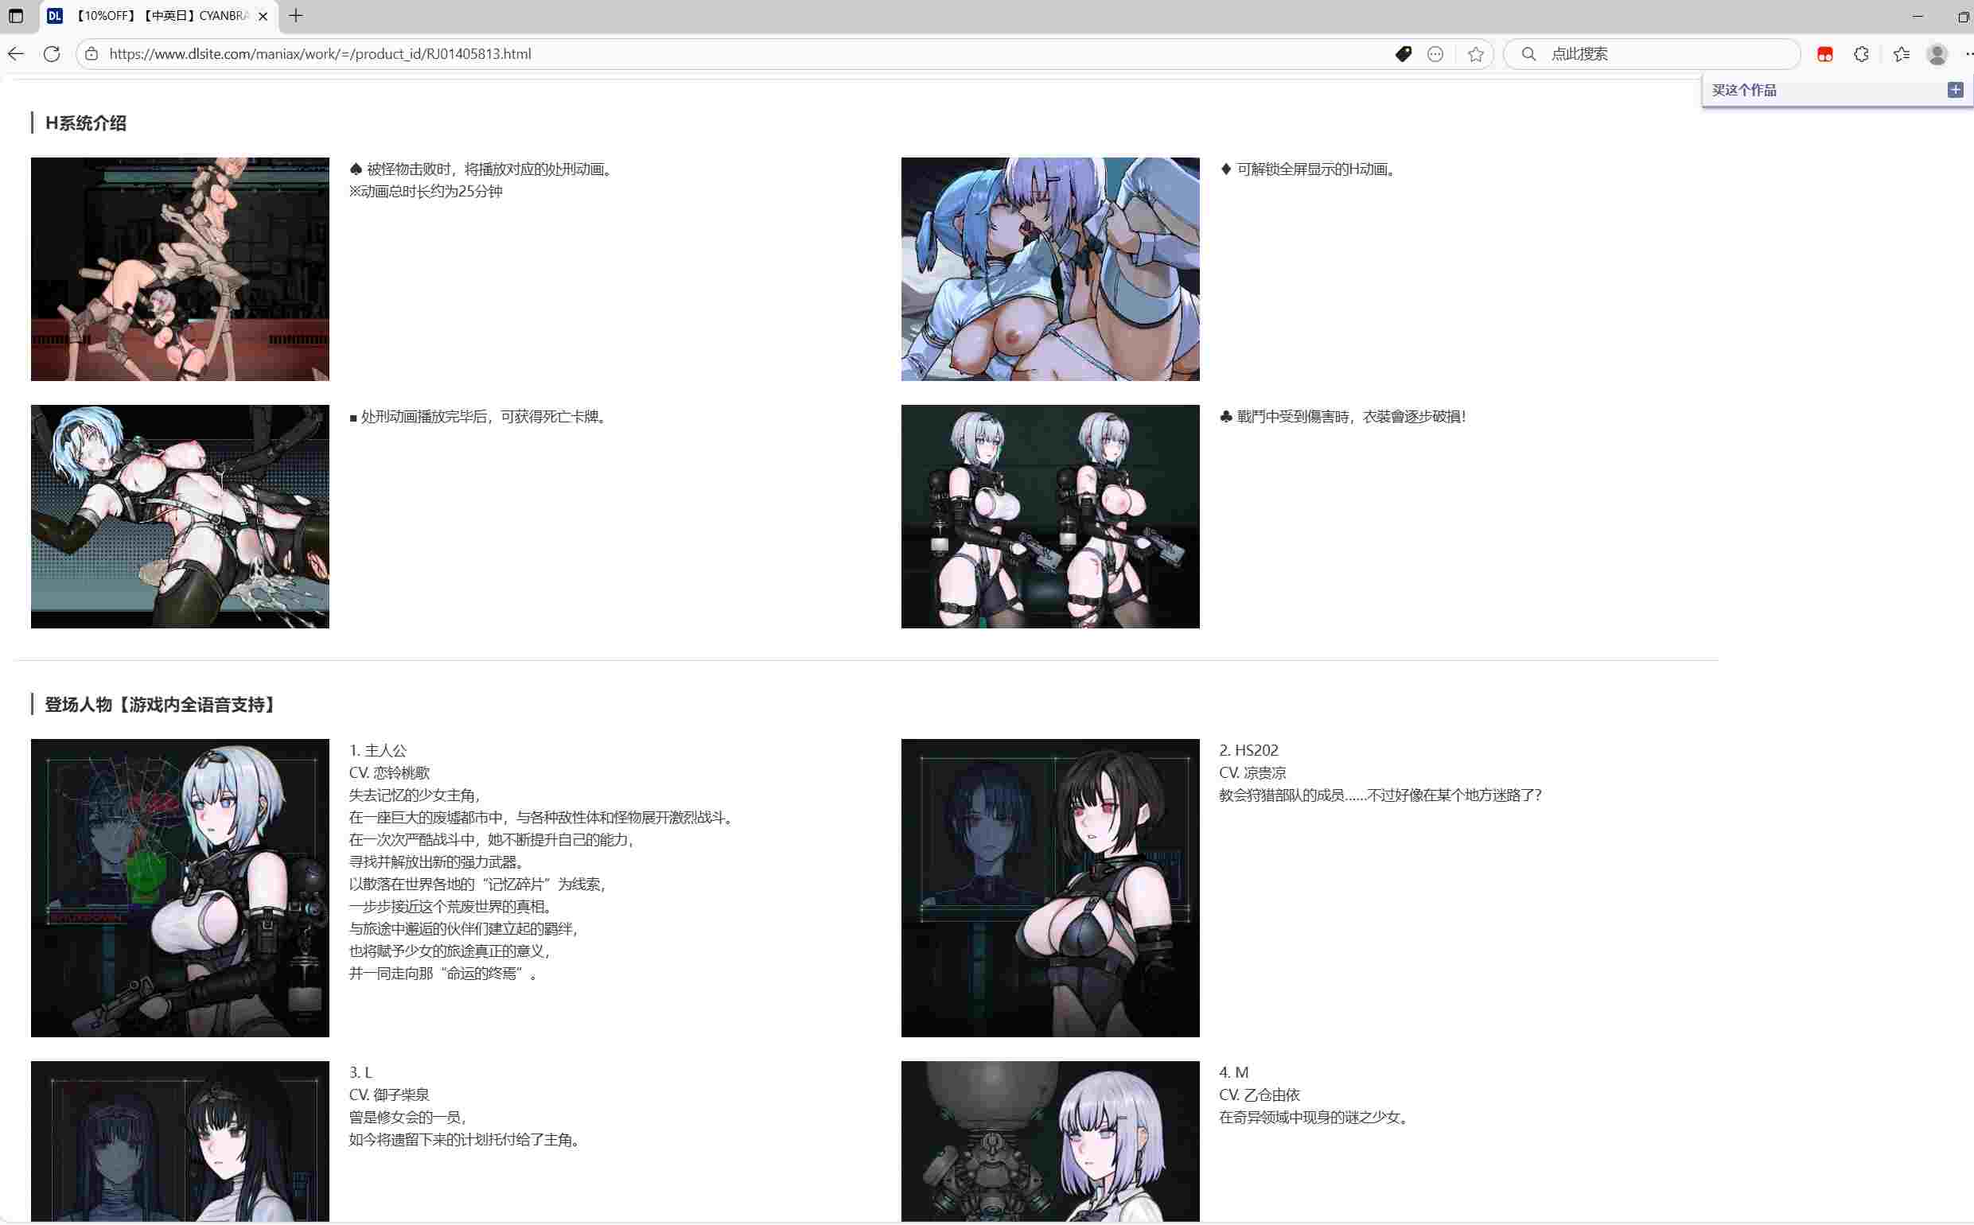Expand the 买这个作品 panel with plus
The image size is (1974, 1225).
pyautogui.click(x=1956, y=90)
